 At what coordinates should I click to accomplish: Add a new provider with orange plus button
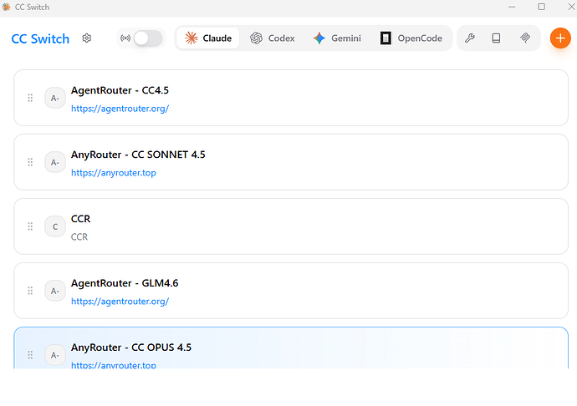[560, 38]
